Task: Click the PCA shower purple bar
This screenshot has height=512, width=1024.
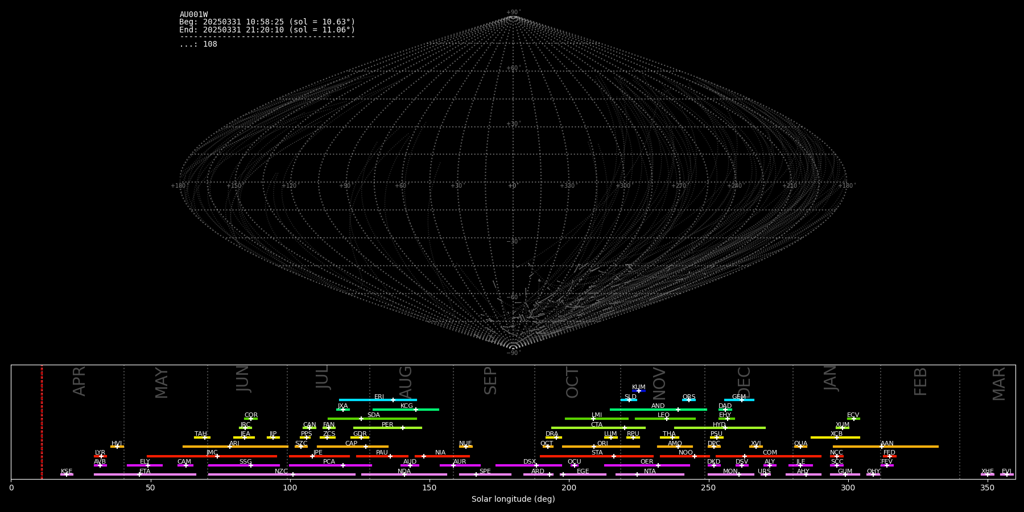Action: 330,465
